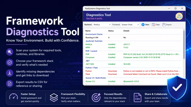Click the Python is not installed message
The width and height of the screenshot is (191, 107).
[x=152, y=71]
